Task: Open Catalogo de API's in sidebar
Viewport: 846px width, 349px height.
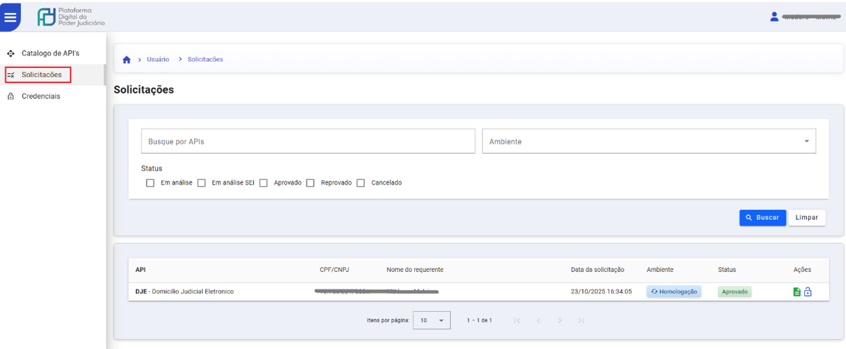Action: pyautogui.click(x=50, y=53)
